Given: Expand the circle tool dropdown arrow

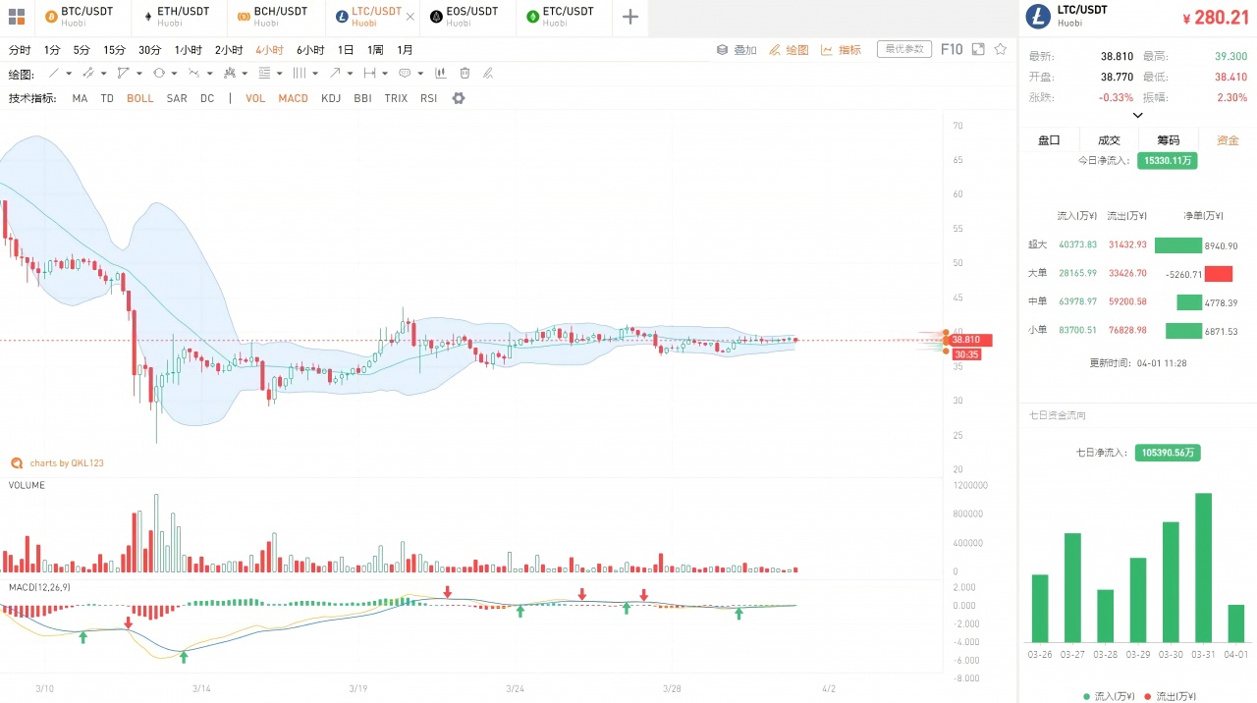Looking at the screenshot, I should click(174, 74).
